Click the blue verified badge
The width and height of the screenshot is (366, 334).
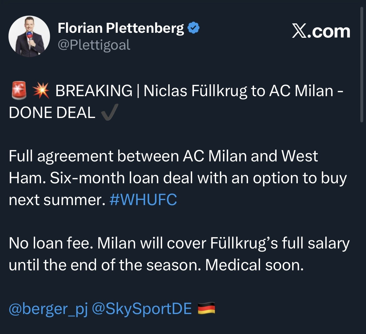(194, 28)
